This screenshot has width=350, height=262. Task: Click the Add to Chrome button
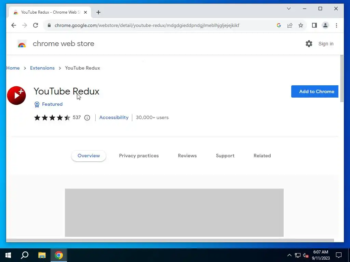[314, 91]
